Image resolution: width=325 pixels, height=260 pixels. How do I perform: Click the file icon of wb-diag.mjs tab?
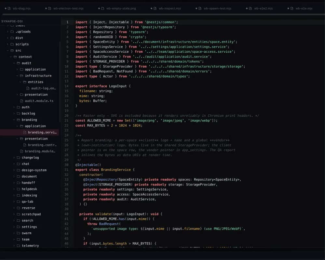point(9,8)
